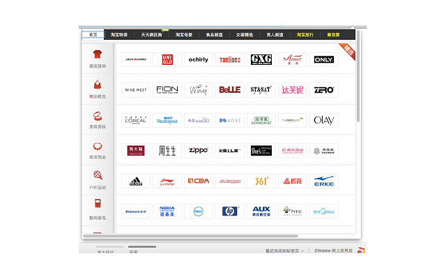The width and height of the screenshot is (446, 279).
Task: Open the adidas brand logo
Action: tap(136, 181)
